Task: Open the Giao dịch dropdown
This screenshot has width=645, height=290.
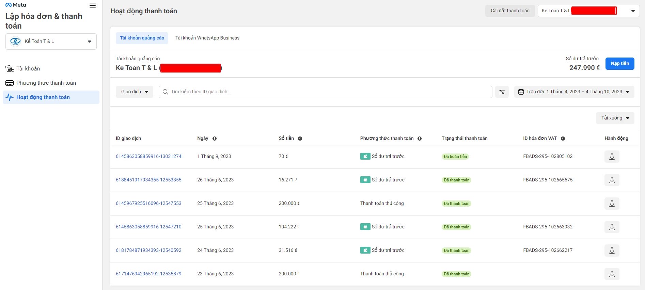Action: [135, 92]
